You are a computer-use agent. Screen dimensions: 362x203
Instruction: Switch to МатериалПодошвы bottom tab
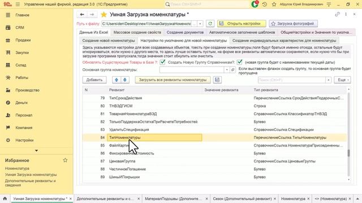[x=173, y=198]
